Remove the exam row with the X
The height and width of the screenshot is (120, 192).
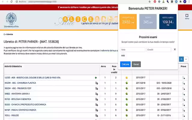click(175, 49)
